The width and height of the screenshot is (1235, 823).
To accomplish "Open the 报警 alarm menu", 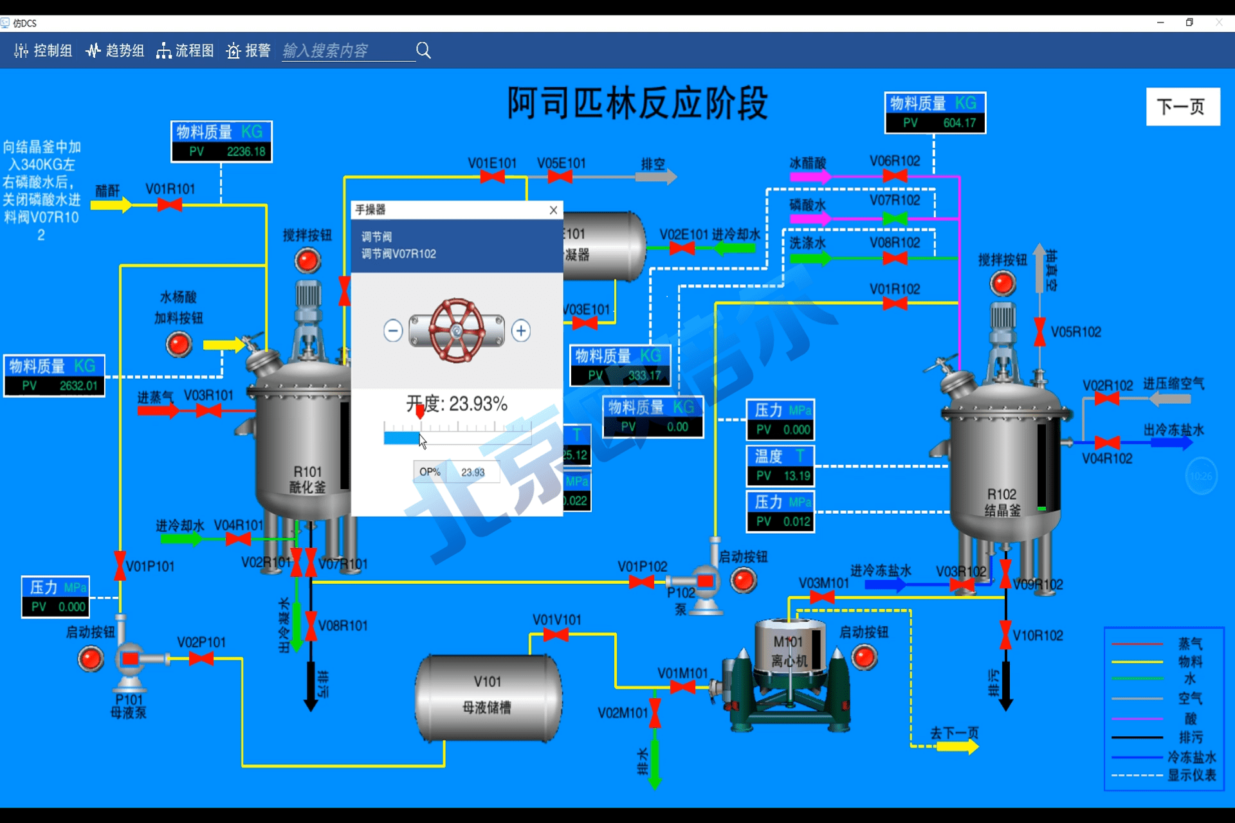I will pyautogui.click(x=248, y=50).
